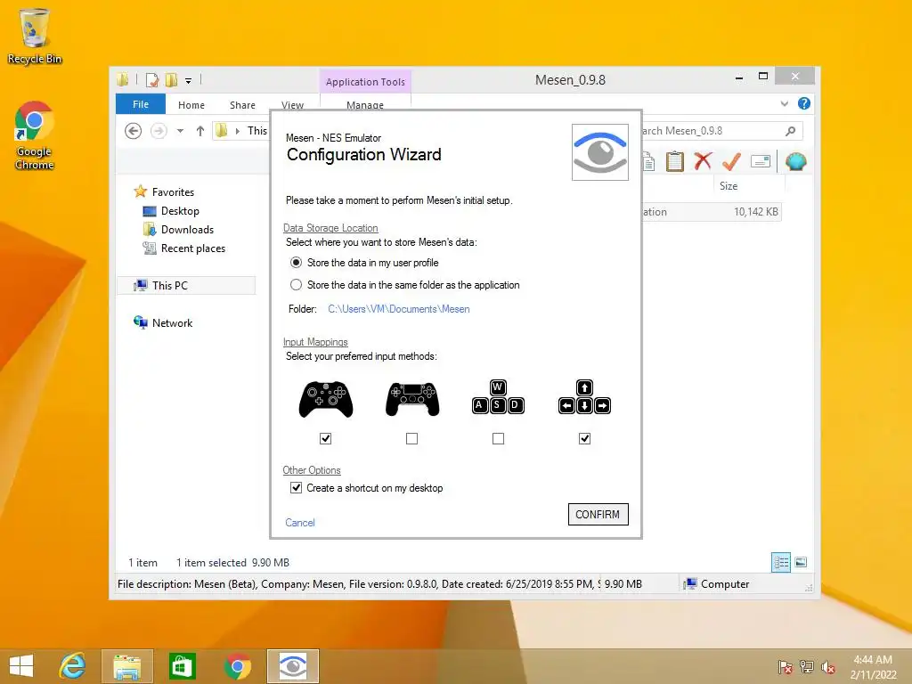The image size is (912, 684).
Task: Switch to large icons view button
Action: pyautogui.click(x=801, y=562)
